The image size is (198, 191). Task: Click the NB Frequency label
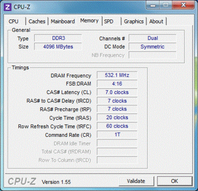pyautogui.click(x=108, y=55)
